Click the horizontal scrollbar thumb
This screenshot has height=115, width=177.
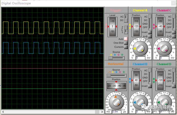[x=97, y=112]
